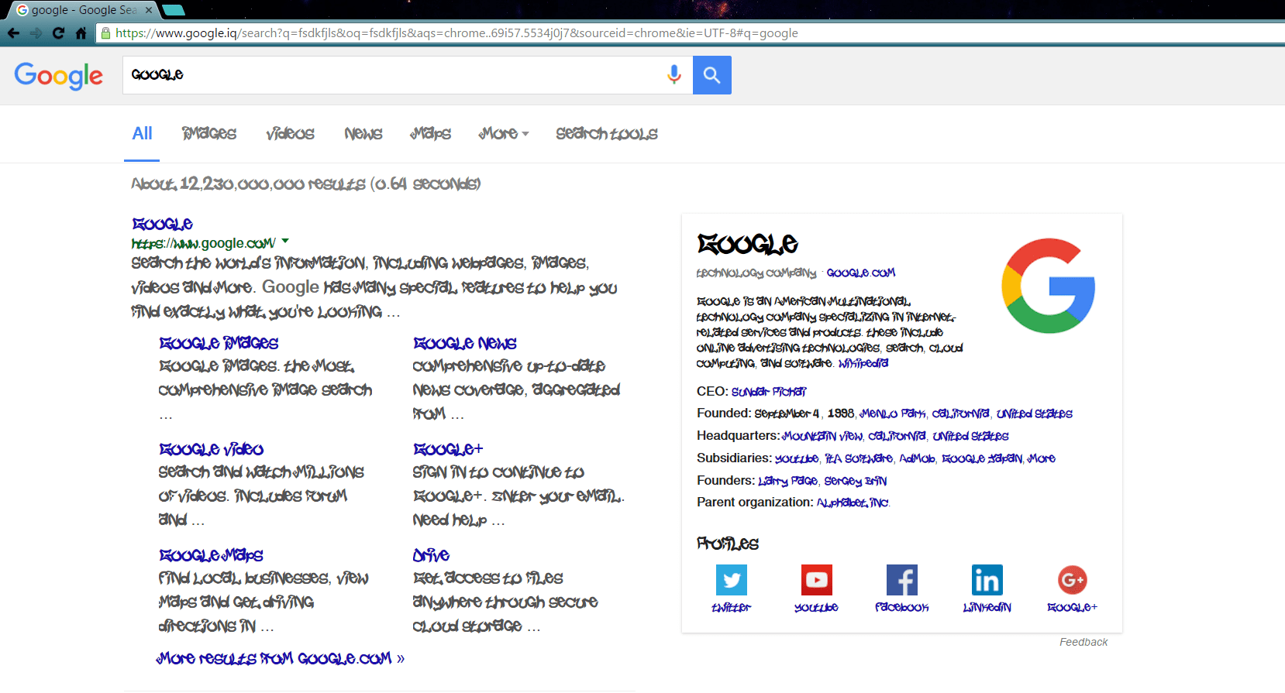Open the Google Japan subsidiary link
Viewport: 1285px width, 693px height.
(982, 458)
